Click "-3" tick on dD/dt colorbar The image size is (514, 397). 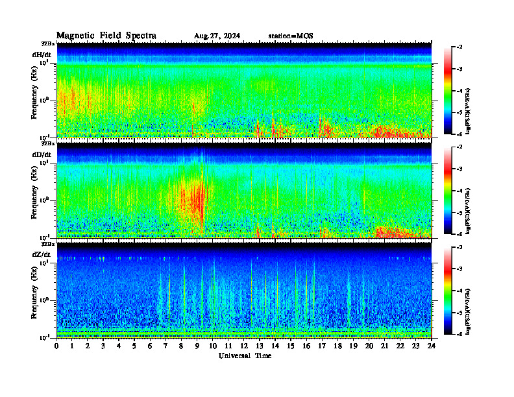point(459,169)
